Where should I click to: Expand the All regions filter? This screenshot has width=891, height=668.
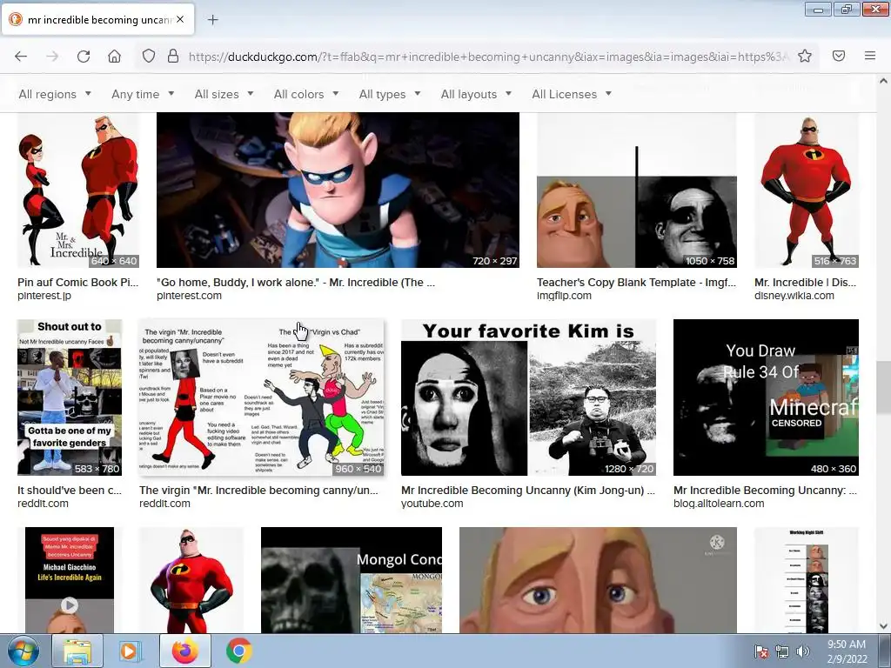tap(55, 94)
